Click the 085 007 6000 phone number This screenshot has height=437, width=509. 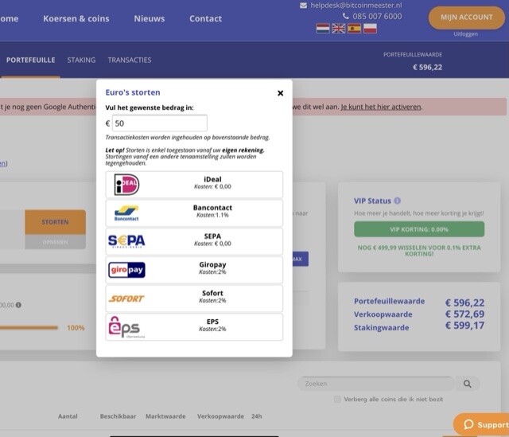377,16
